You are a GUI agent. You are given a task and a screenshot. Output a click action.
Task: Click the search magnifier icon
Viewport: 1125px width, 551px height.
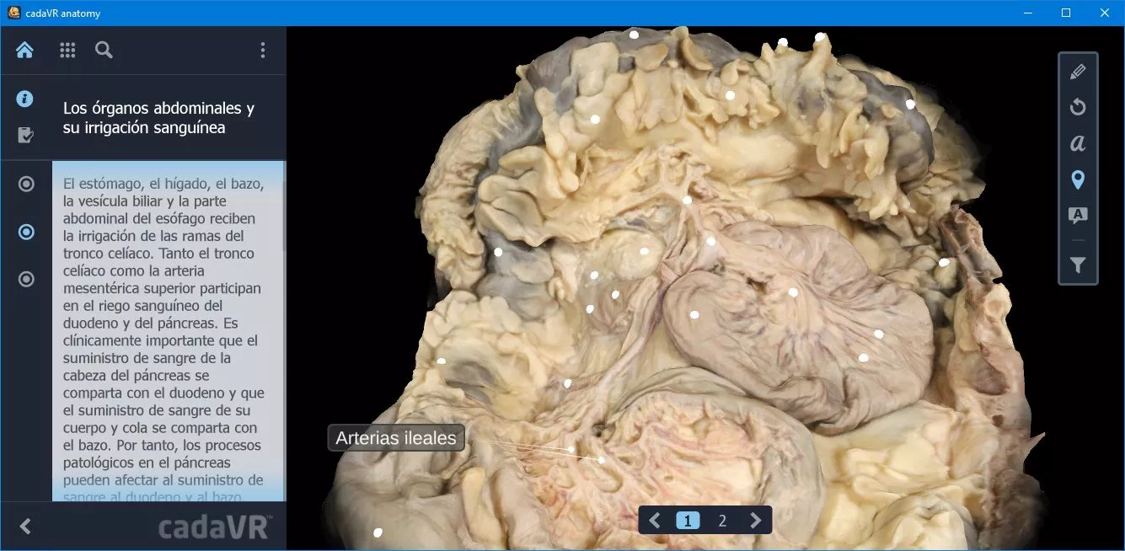tap(104, 51)
